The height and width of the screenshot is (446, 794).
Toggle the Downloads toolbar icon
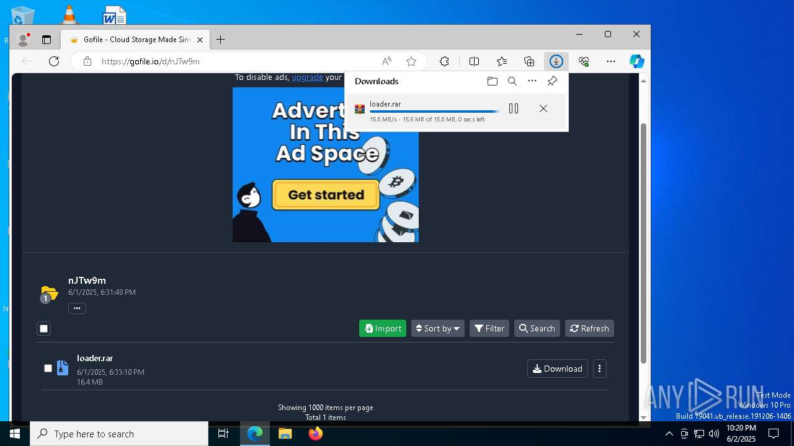point(556,61)
